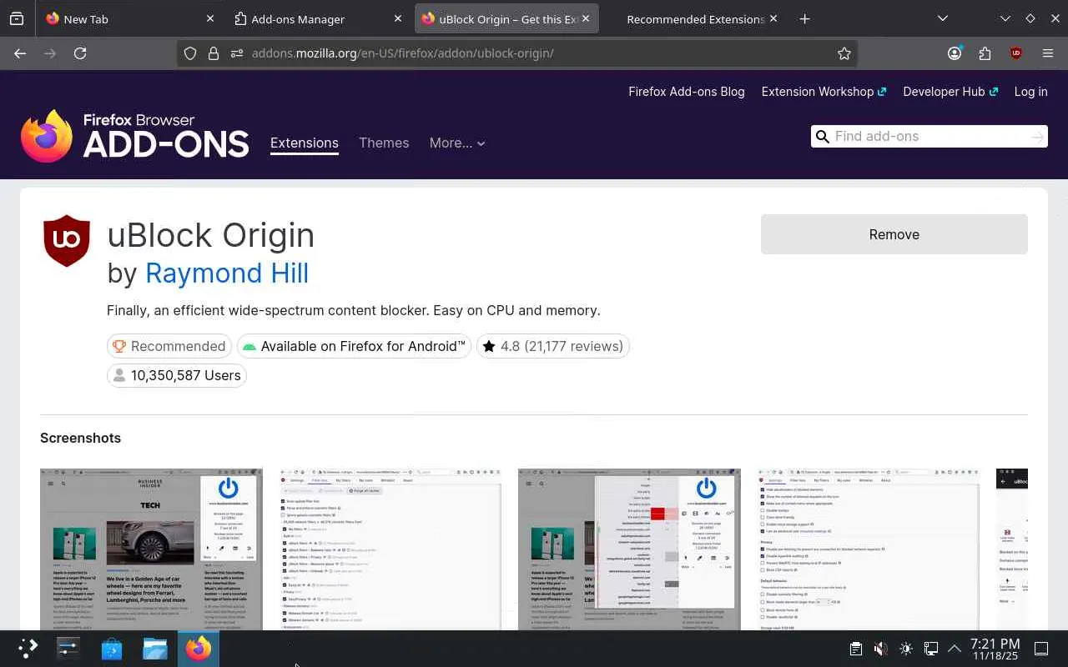Screen dimensions: 1068x667
Task: Click the Remove button for uBlock Origin
Action: [x=894, y=234]
